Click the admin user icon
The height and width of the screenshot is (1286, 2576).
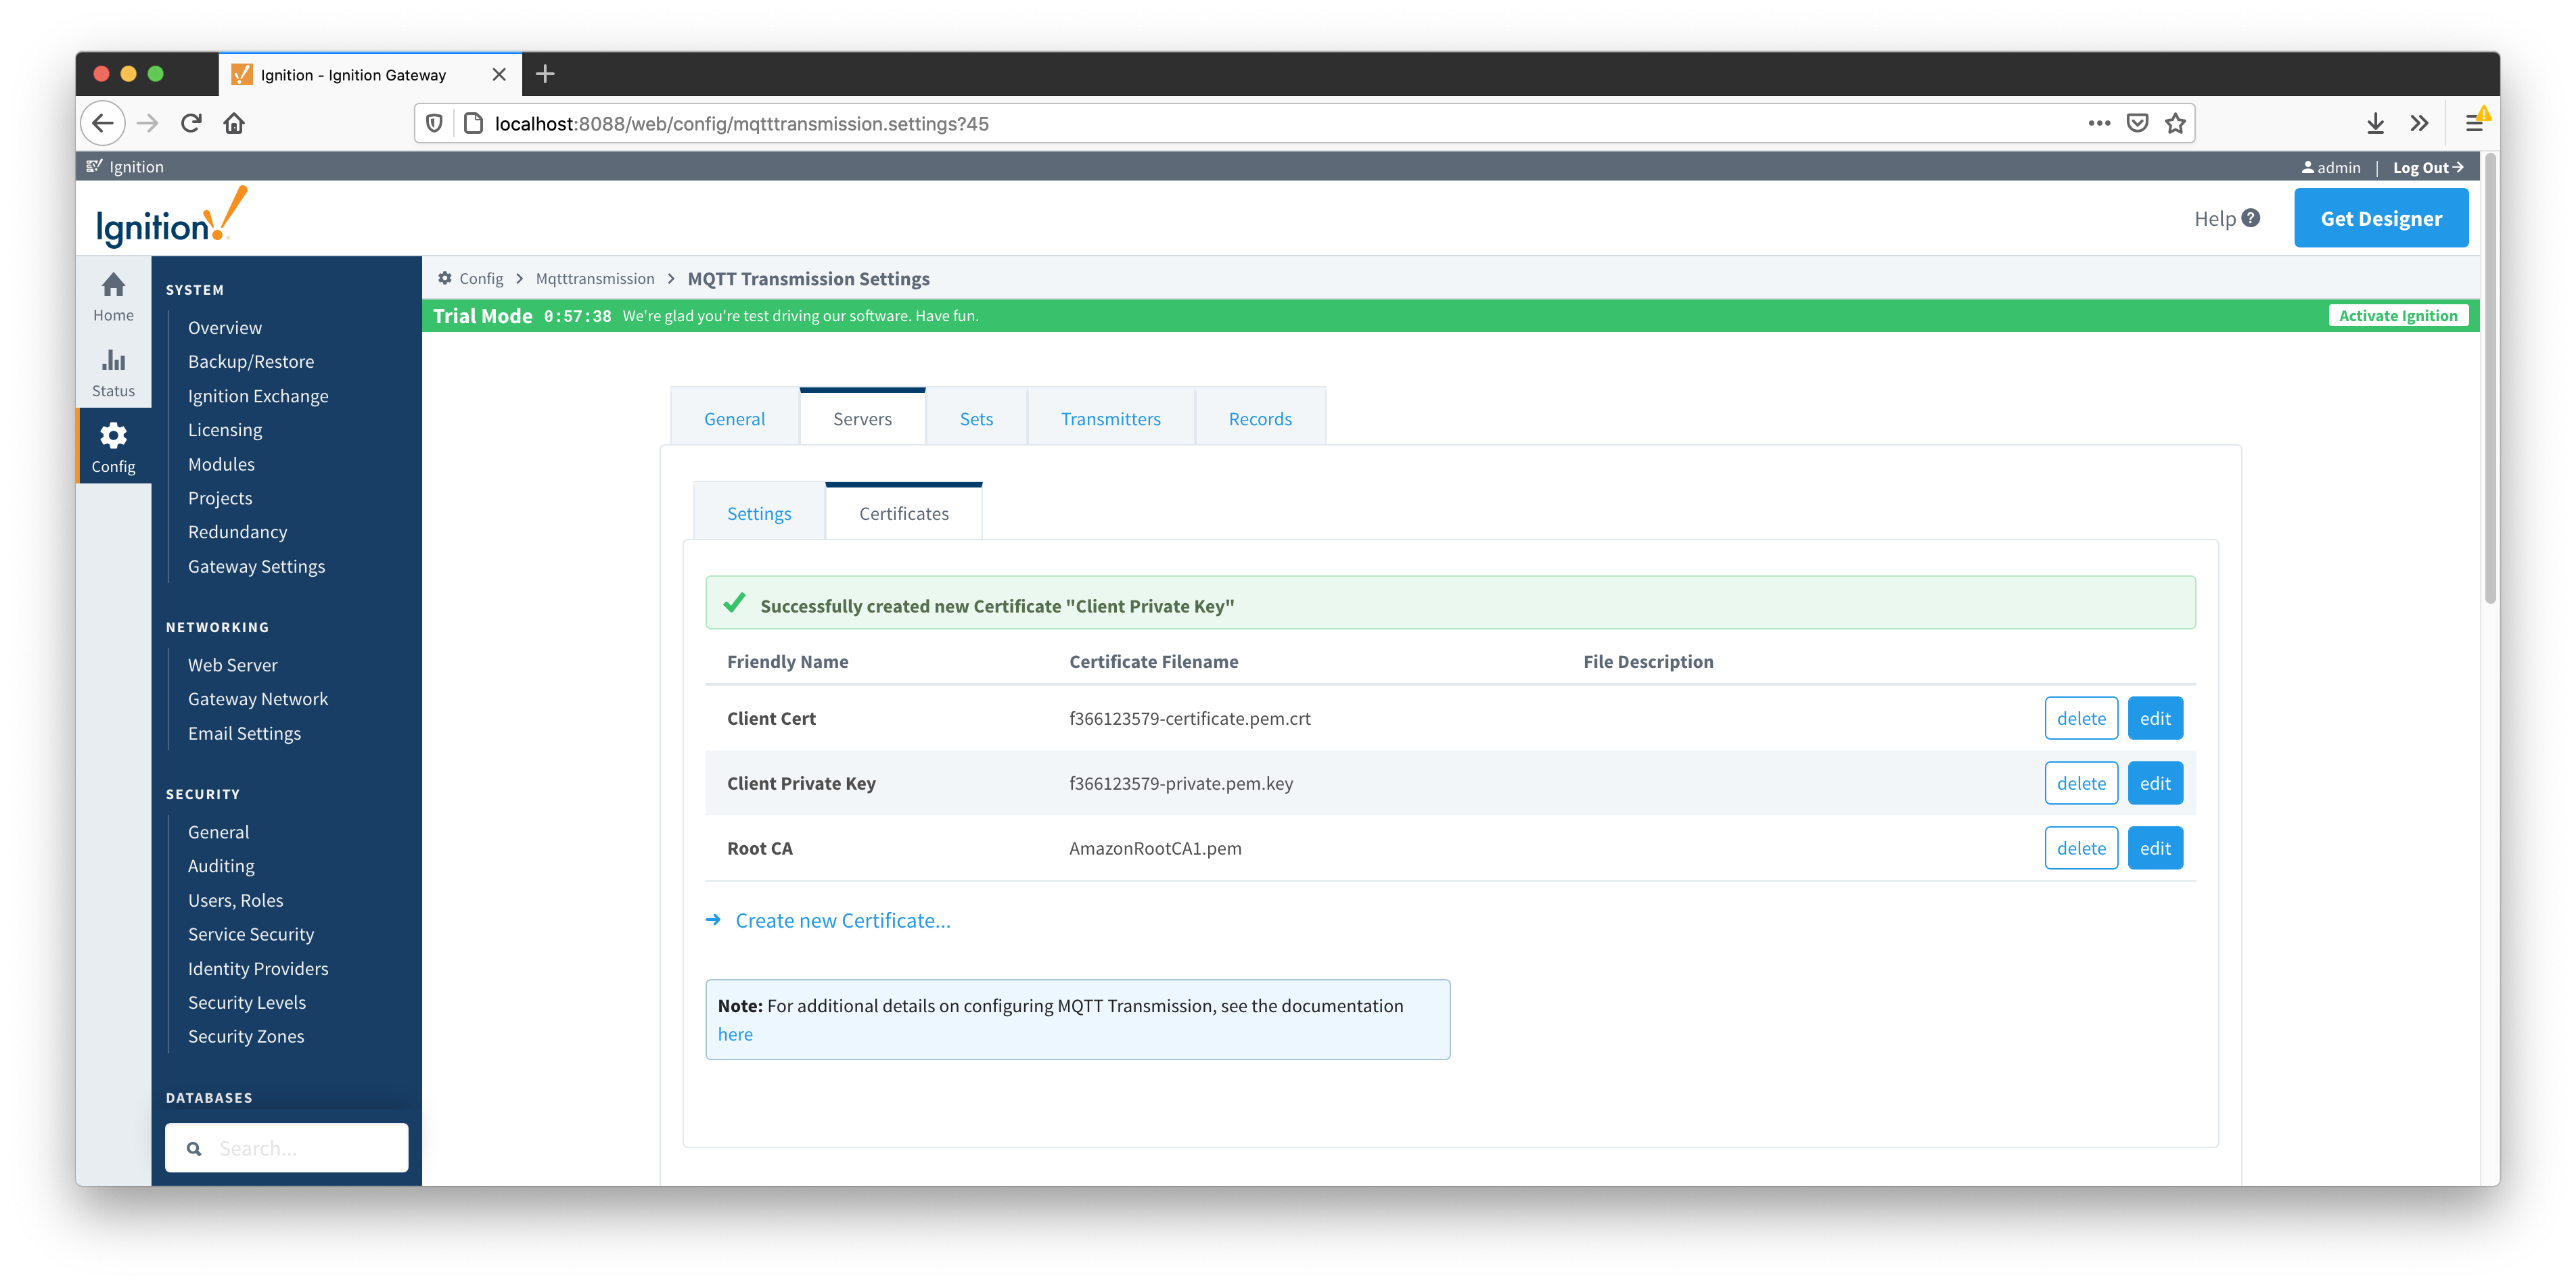tap(2307, 168)
